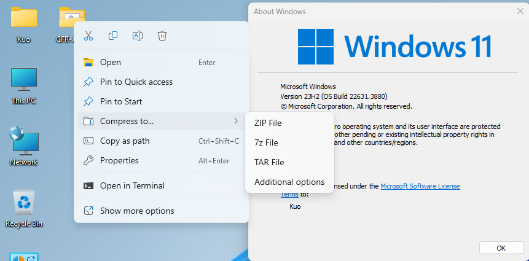Click the Pin to Quick access pin icon
This screenshot has width=529, height=261.
point(88,82)
